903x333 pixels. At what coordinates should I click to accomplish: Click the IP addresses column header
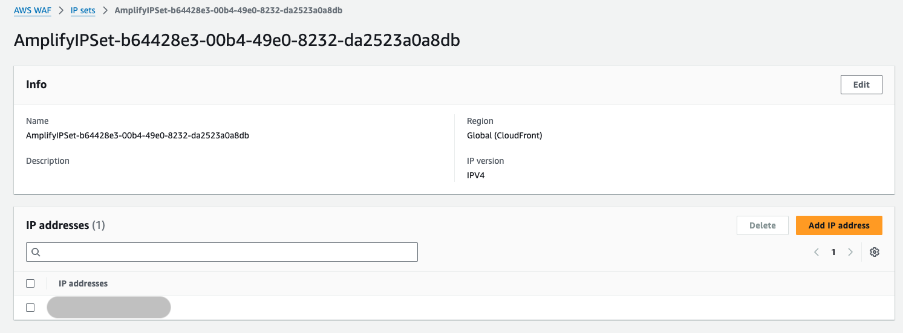click(x=83, y=283)
